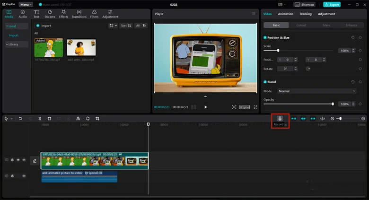The image size is (369, 200).
Task: Click the Original ratio button
Action: 245,107
